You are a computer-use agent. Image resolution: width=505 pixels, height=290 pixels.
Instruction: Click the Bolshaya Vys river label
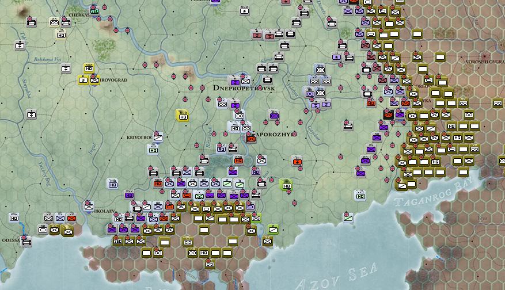pos(47,59)
